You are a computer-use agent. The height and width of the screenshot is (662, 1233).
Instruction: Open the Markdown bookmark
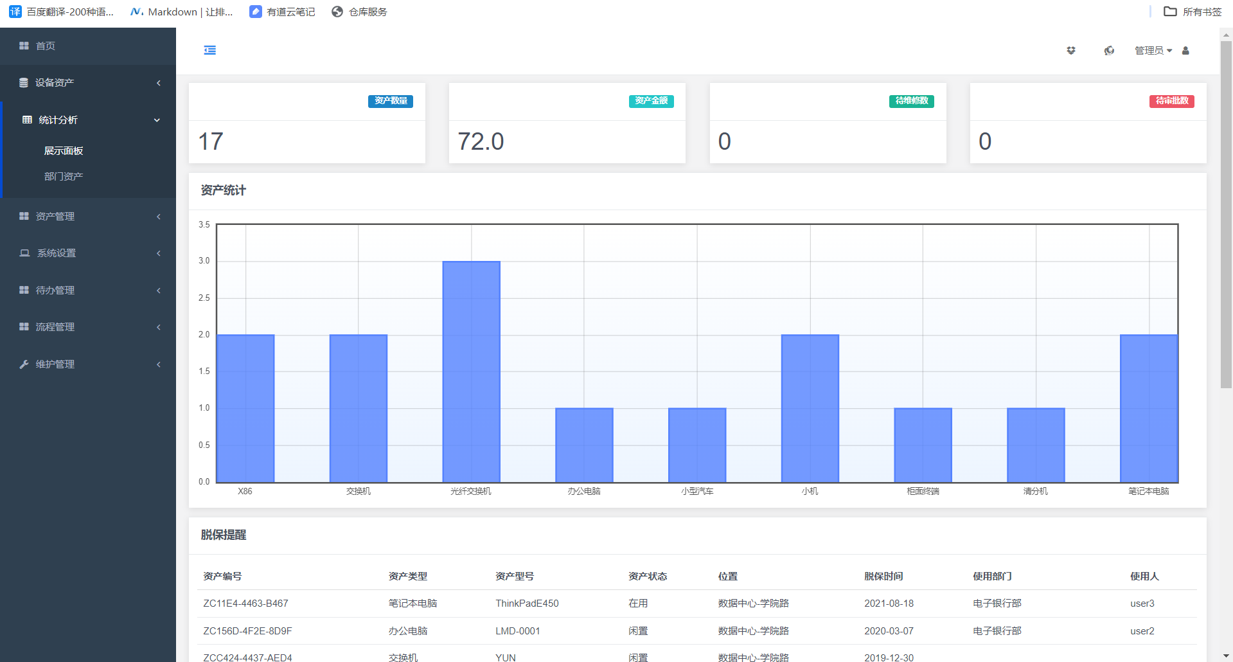tap(182, 12)
